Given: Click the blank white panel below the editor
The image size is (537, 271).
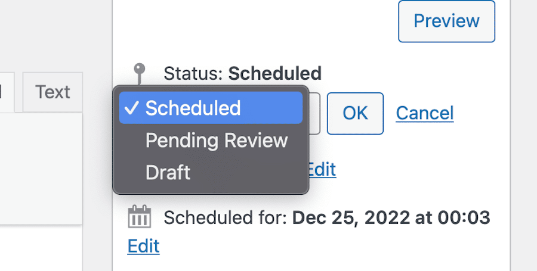Looking at the screenshot, I should pos(41,250).
